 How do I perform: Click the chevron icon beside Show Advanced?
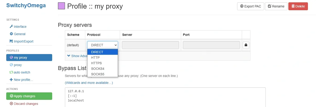click(69, 56)
